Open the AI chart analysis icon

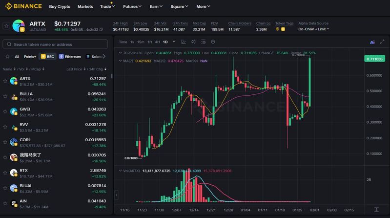point(372,42)
